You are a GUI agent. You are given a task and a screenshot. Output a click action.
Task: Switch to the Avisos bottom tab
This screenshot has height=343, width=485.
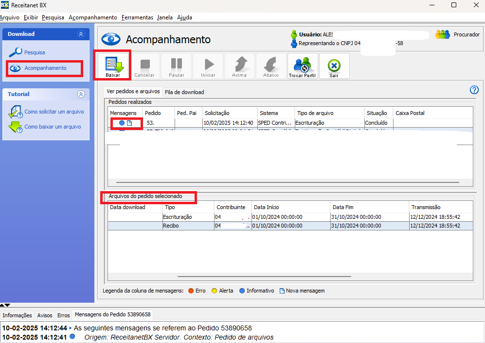[45, 315]
